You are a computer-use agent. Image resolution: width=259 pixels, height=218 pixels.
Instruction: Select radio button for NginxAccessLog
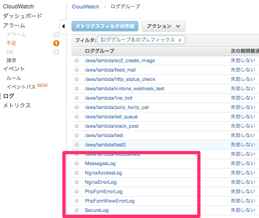[x=77, y=173]
